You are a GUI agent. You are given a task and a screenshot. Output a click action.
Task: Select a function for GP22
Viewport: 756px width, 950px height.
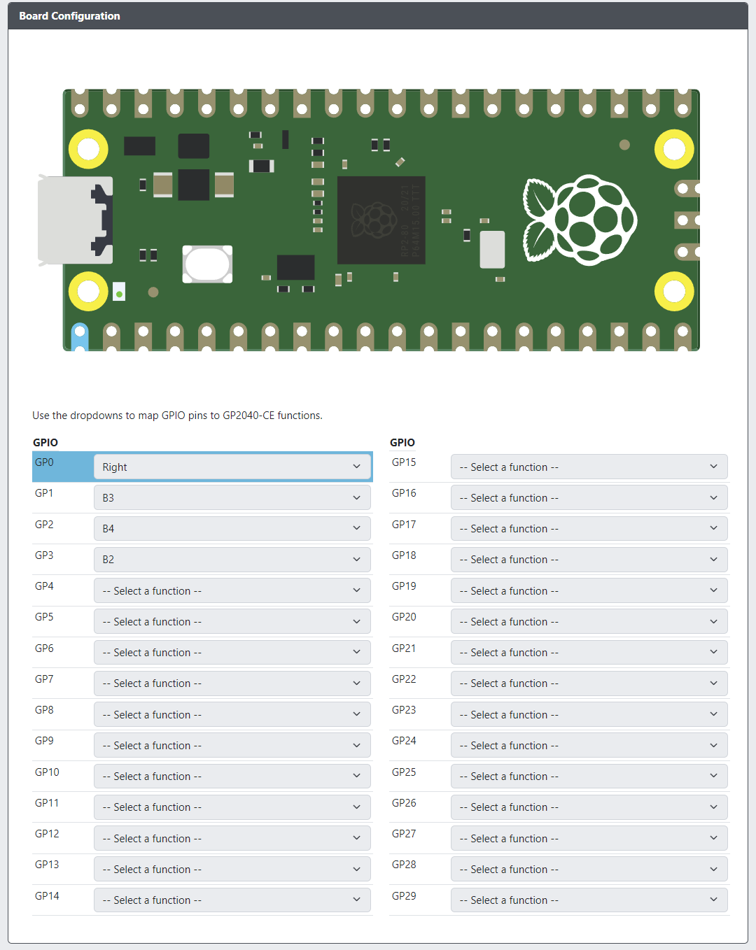point(589,683)
